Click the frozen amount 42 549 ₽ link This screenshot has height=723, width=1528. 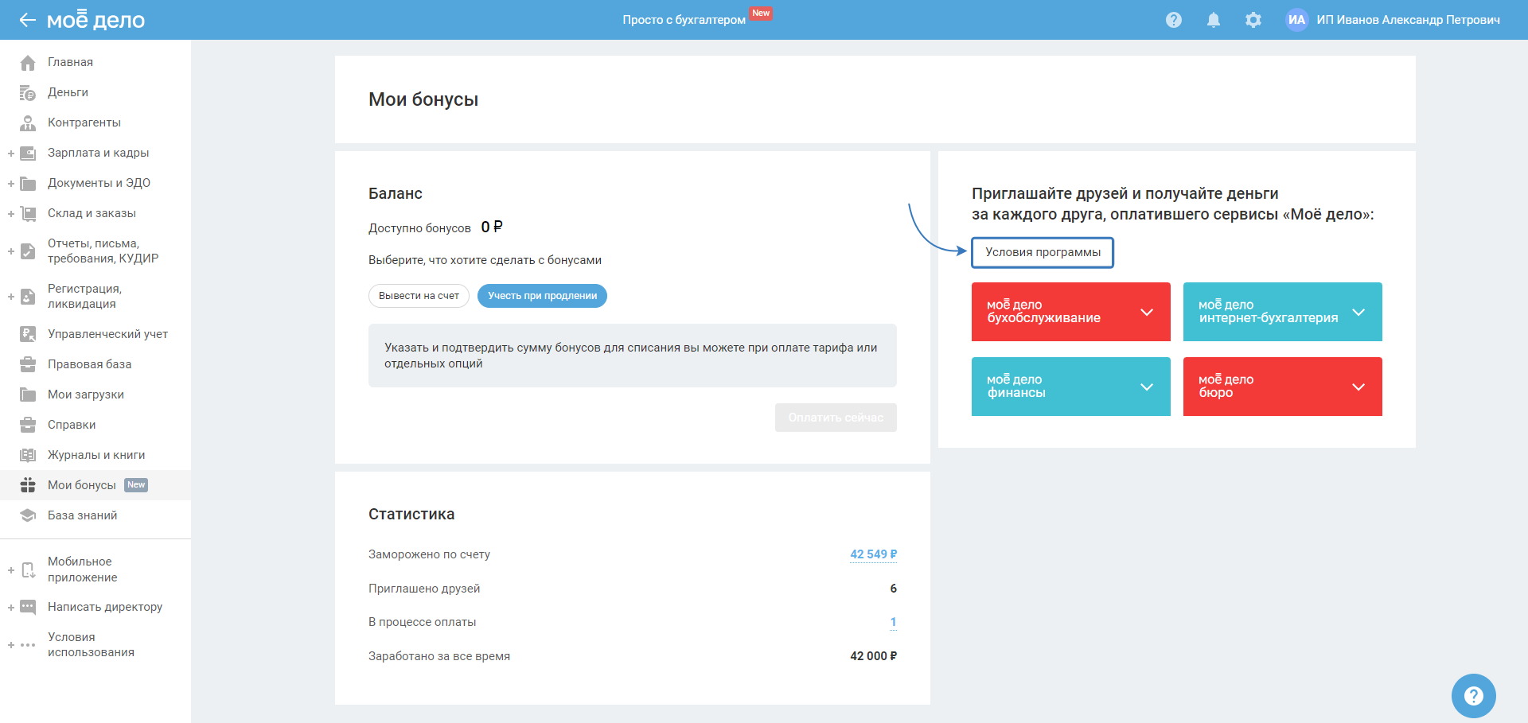tap(873, 554)
